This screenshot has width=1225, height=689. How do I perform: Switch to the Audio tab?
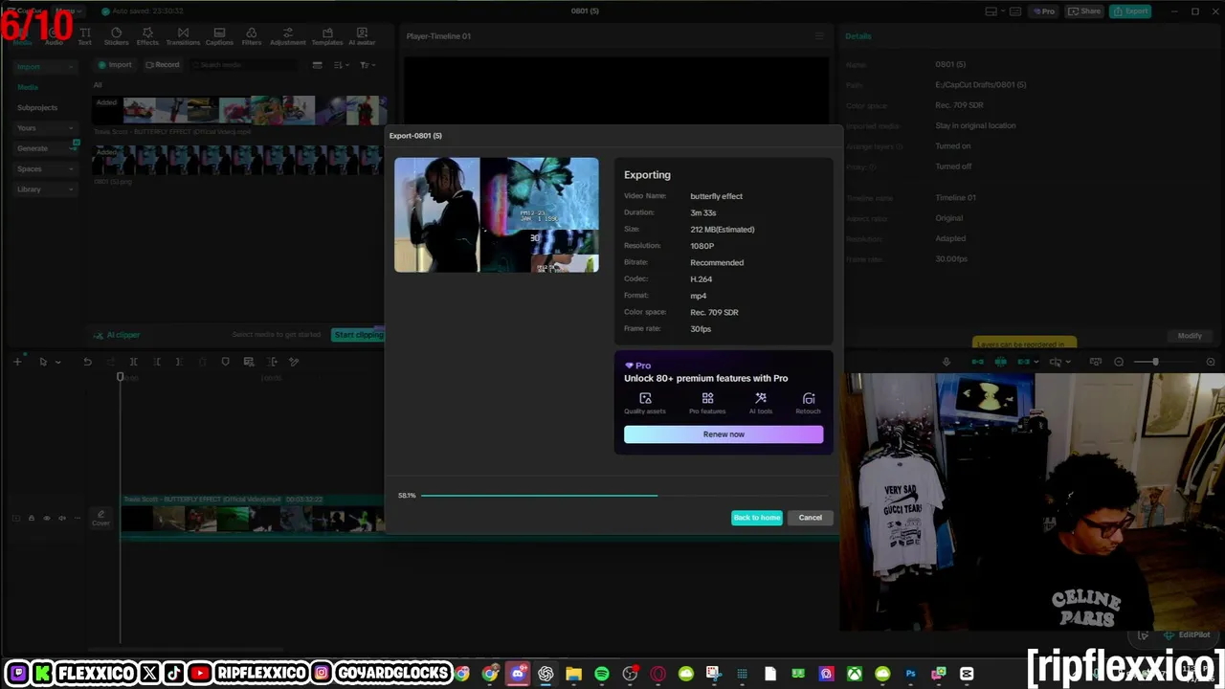pyautogui.click(x=54, y=36)
